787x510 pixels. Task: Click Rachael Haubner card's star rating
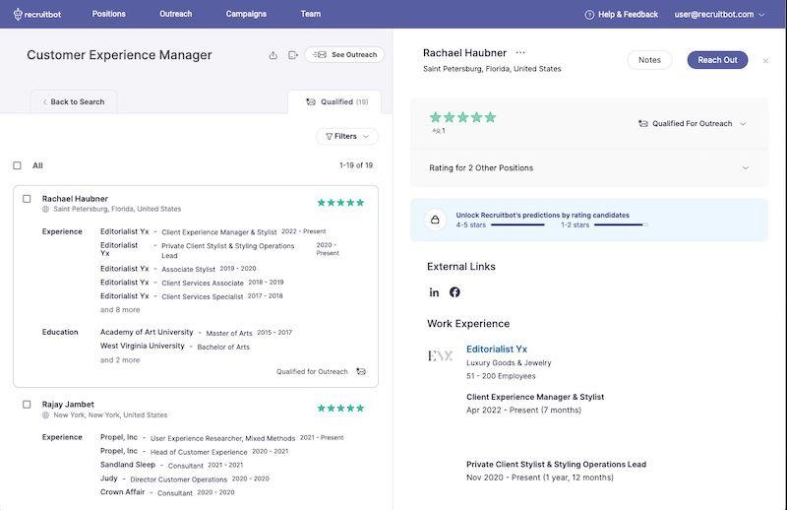pyautogui.click(x=340, y=203)
